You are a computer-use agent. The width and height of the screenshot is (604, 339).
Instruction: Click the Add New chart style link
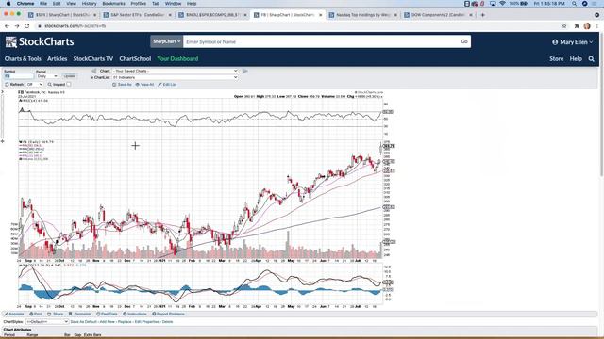coord(108,322)
